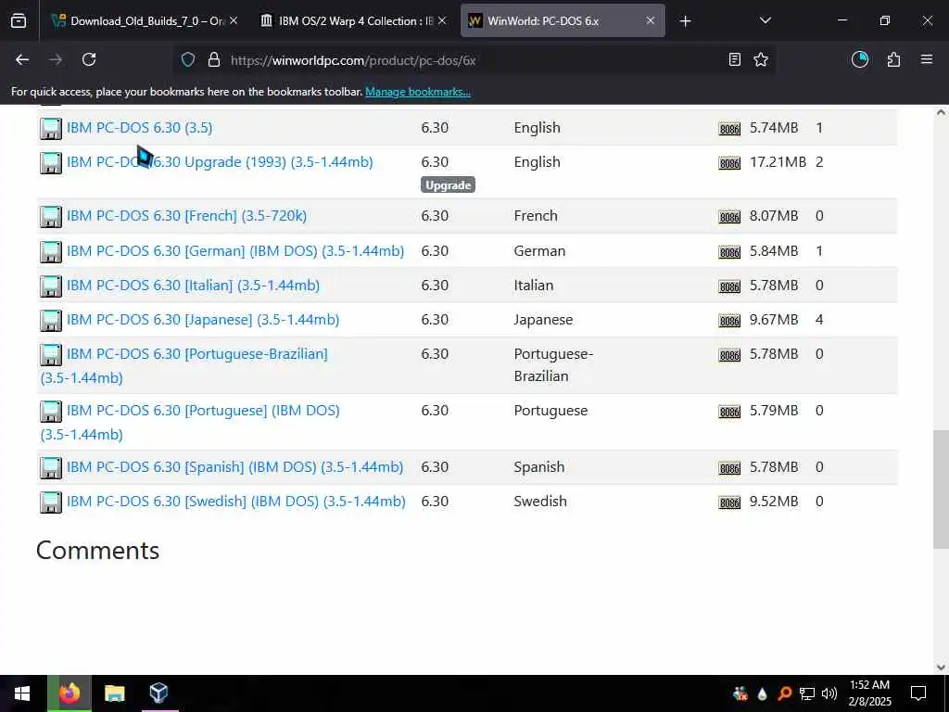Open the notification center icon
The height and width of the screenshot is (712, 949).
tap(918, 693)
